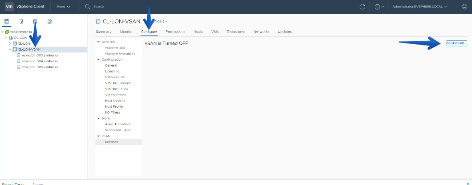Image resolution: width=472 pixels, height=185 pixels.
Task: Select esxi-zion-003.zimbra.io host
Action: pyautogui.click(x=40, y=55)
